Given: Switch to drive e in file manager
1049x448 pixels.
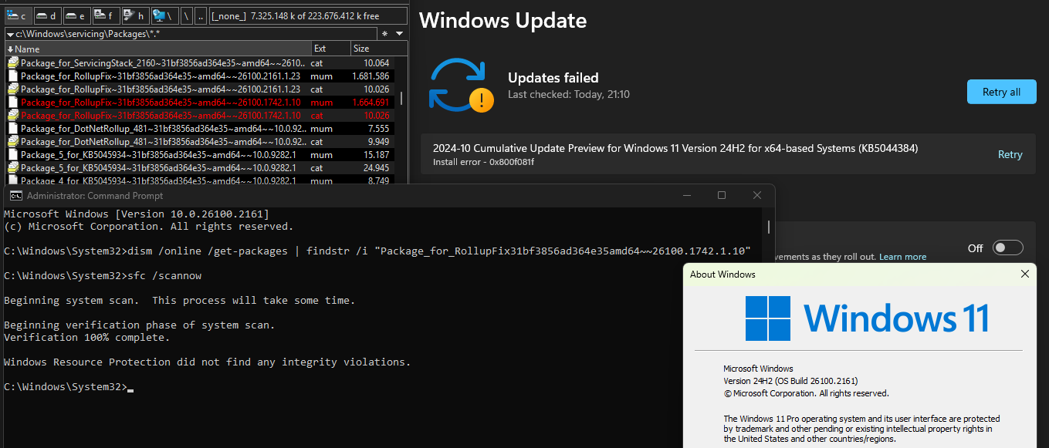Looking at the screenshot, I should (x=76, y=15).
